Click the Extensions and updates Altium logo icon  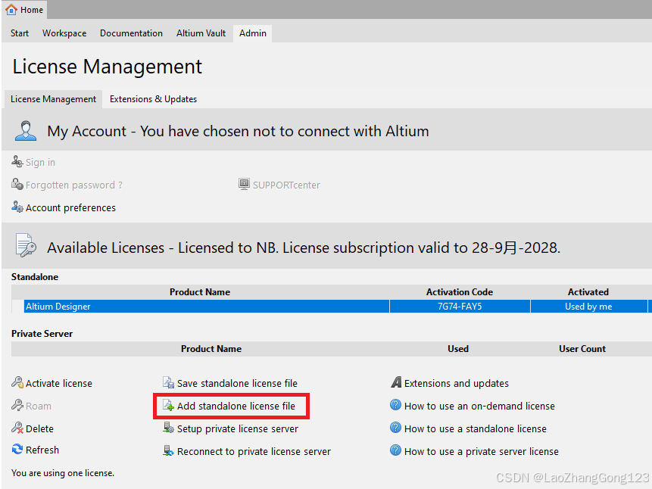tap(396, 382)
